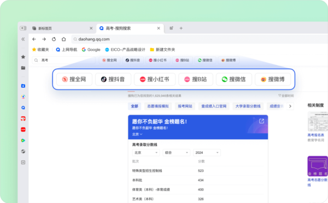Close the 高考-搜狗搜索 tab
328x203 pixels.
[x=159, y=28]
